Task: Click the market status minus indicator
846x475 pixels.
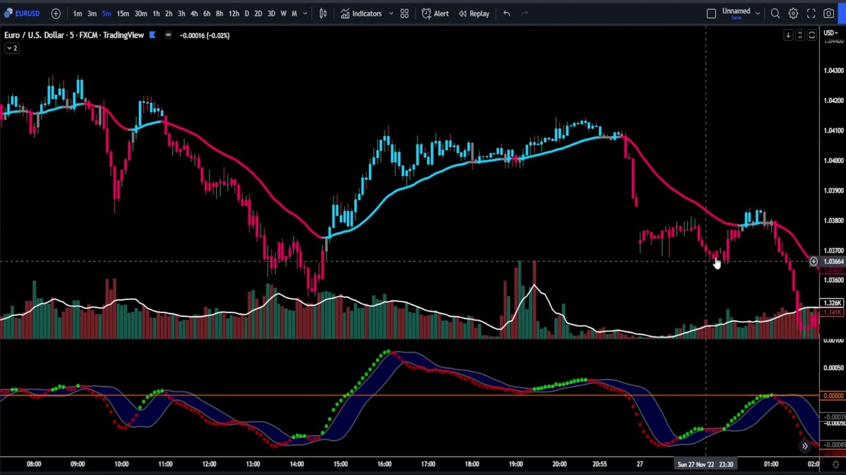Action: coord(168,35)
